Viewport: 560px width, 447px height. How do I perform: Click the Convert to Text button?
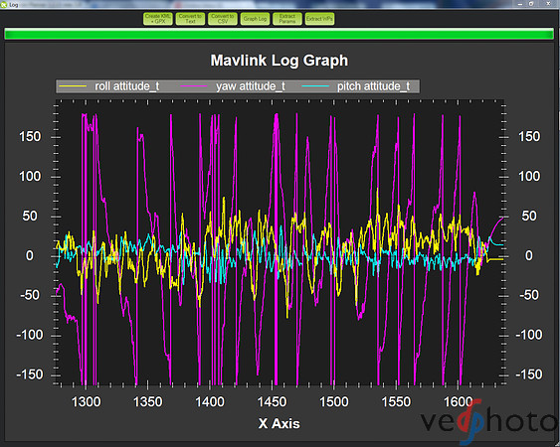pos(190,19)
